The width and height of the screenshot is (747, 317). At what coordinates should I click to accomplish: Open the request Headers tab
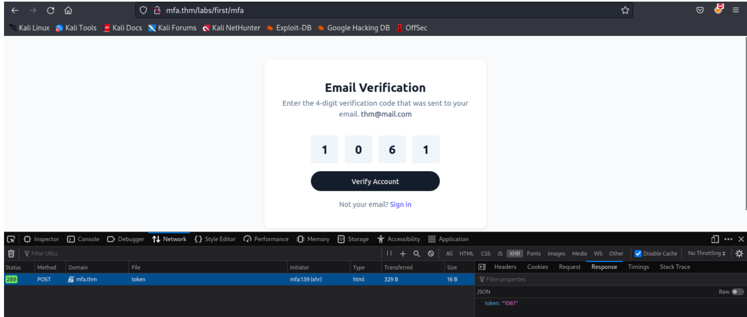pos(505,267)
